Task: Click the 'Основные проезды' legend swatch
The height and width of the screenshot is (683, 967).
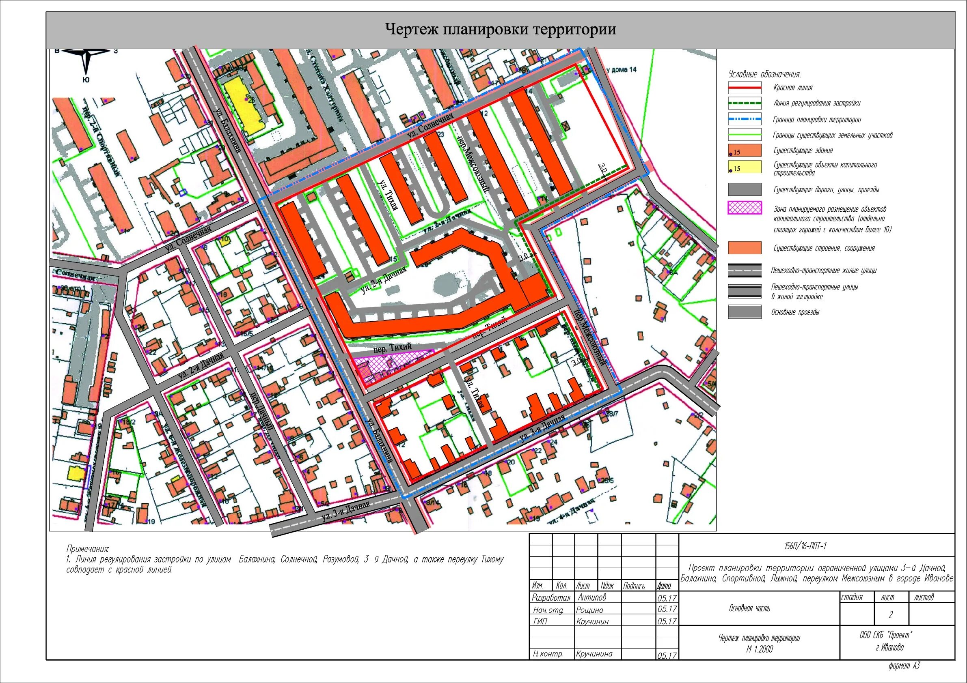Action: click(745, 312)
